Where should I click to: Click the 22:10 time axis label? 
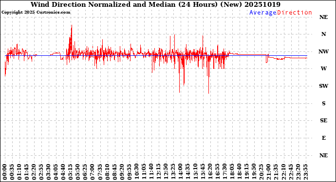283,172
